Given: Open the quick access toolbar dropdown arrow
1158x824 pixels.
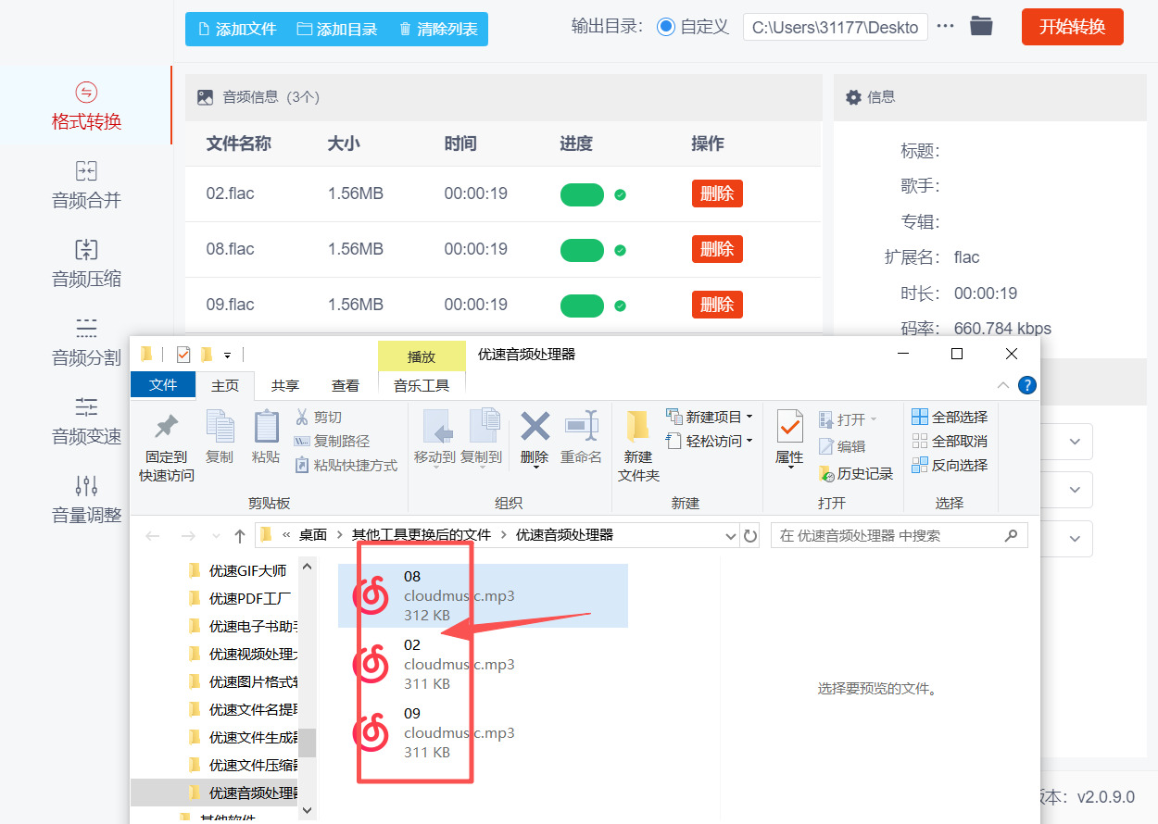Looking at the screenshot, I should pos(228,355).
